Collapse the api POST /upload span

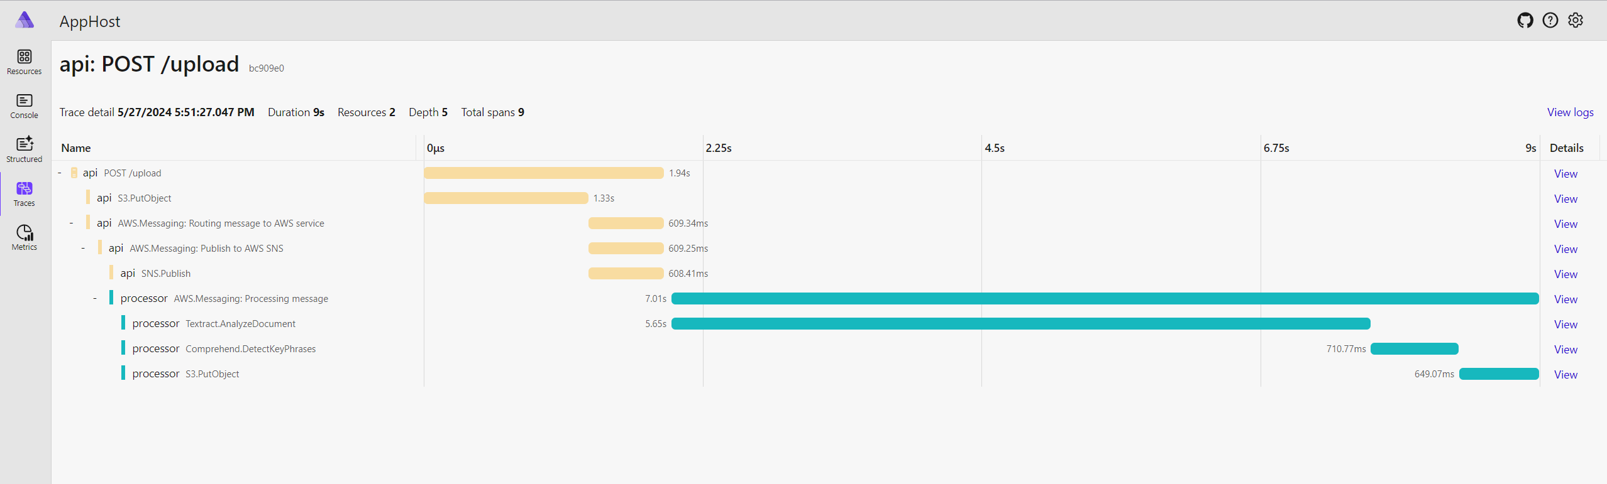click(60, 173)
